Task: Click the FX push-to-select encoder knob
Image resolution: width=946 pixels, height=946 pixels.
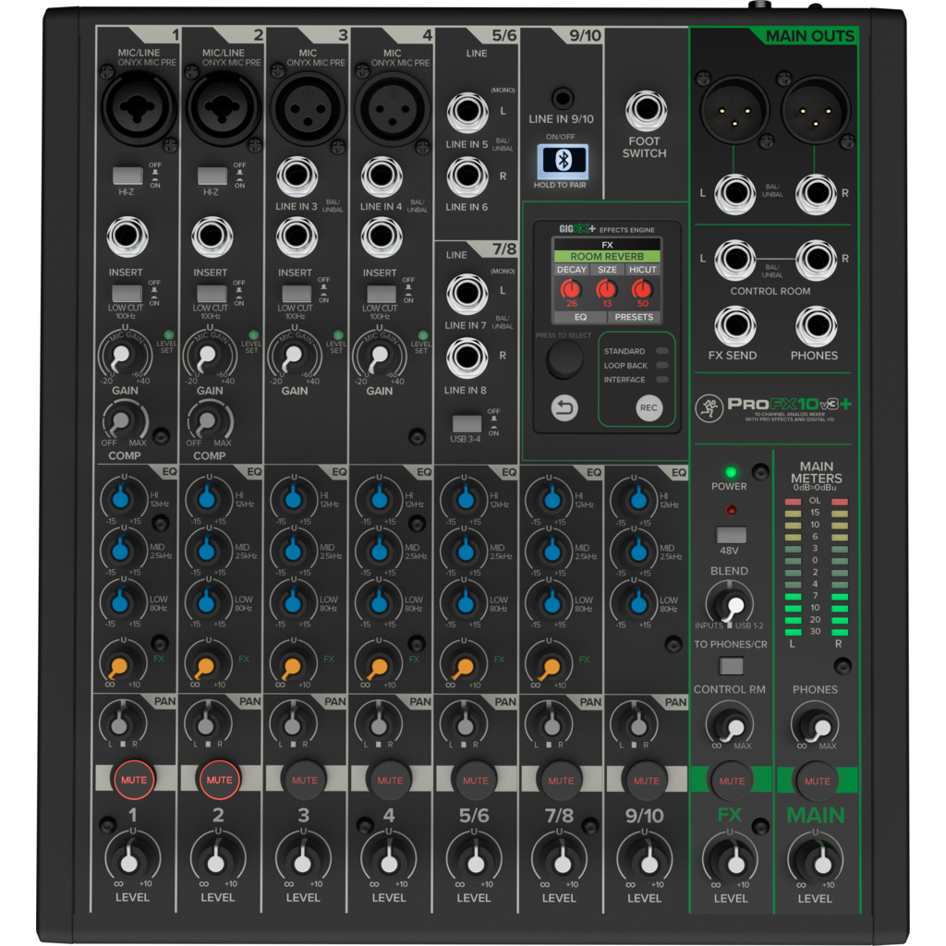Action: [x=564, y=360]
